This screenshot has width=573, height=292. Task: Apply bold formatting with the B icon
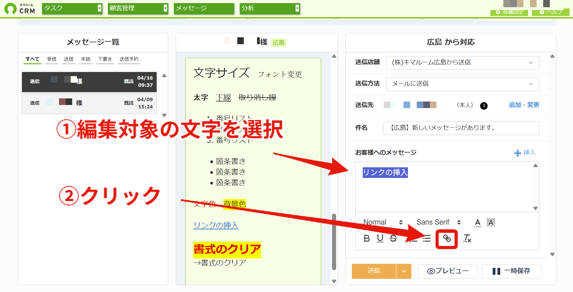pyautogui.click(x=367, y=239)
